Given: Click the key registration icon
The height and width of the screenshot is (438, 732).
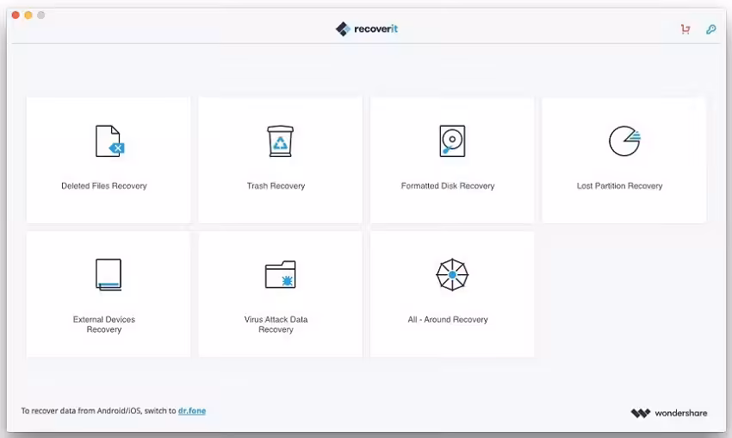Looking at the screenshot, I should (710, 29).
